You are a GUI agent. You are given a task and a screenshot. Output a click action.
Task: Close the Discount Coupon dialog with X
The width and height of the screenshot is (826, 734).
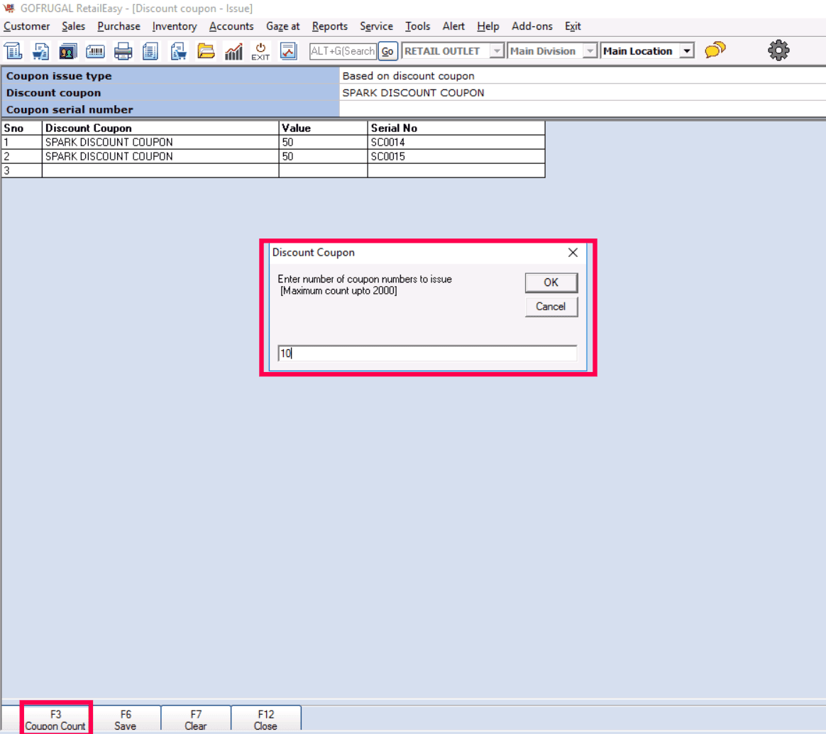573,253
